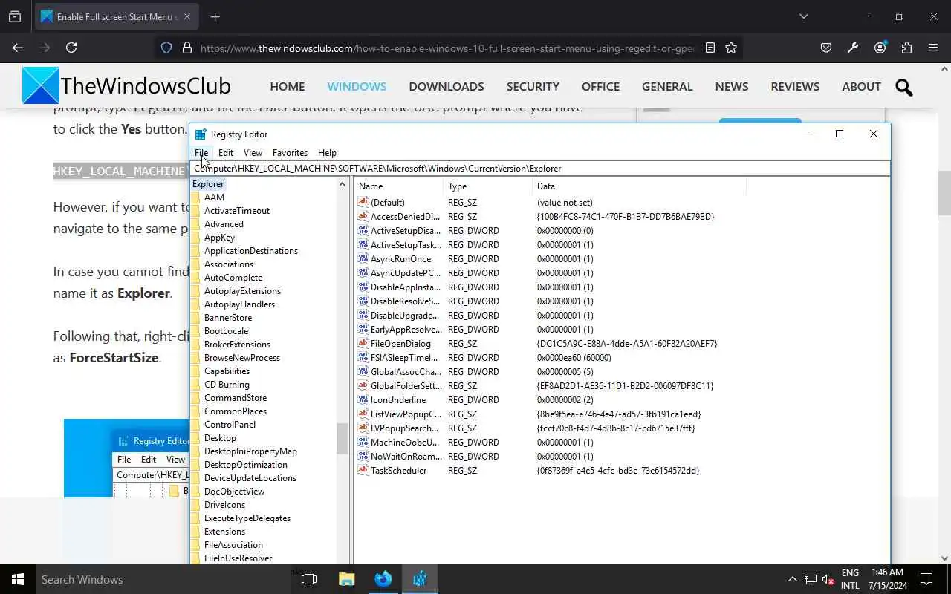Click the Registry Editor address bar path
Image resolution: width=951 pixels, height=594 pixels.
540,169
